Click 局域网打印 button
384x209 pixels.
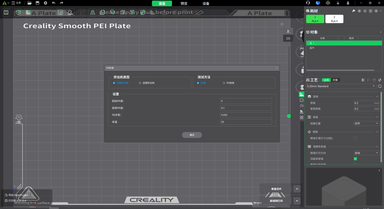[x=276, y=201]
